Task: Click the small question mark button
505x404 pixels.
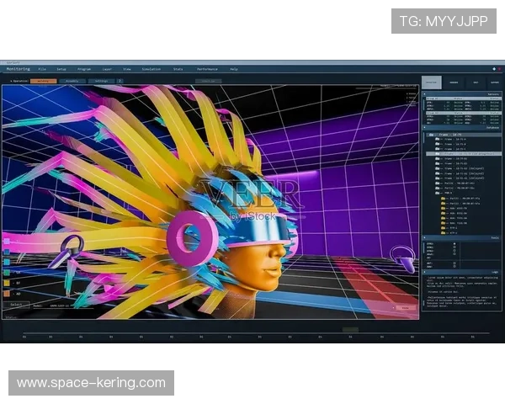Action: click(120, 81)
